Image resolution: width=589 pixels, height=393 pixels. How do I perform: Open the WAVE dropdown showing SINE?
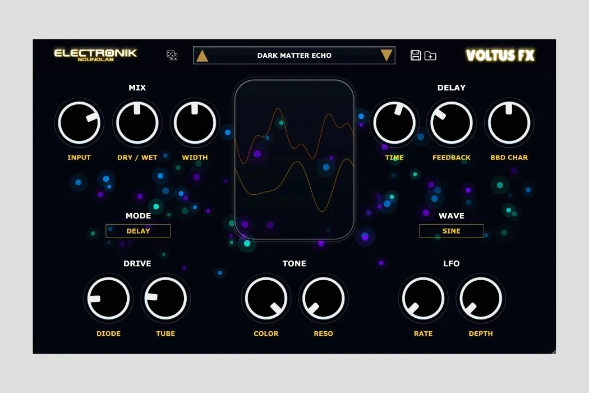coord(451,231)
